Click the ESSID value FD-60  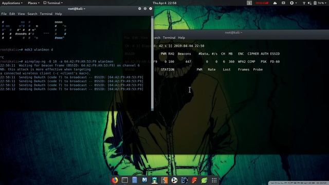pyautogui.click(x=275, y=62)
